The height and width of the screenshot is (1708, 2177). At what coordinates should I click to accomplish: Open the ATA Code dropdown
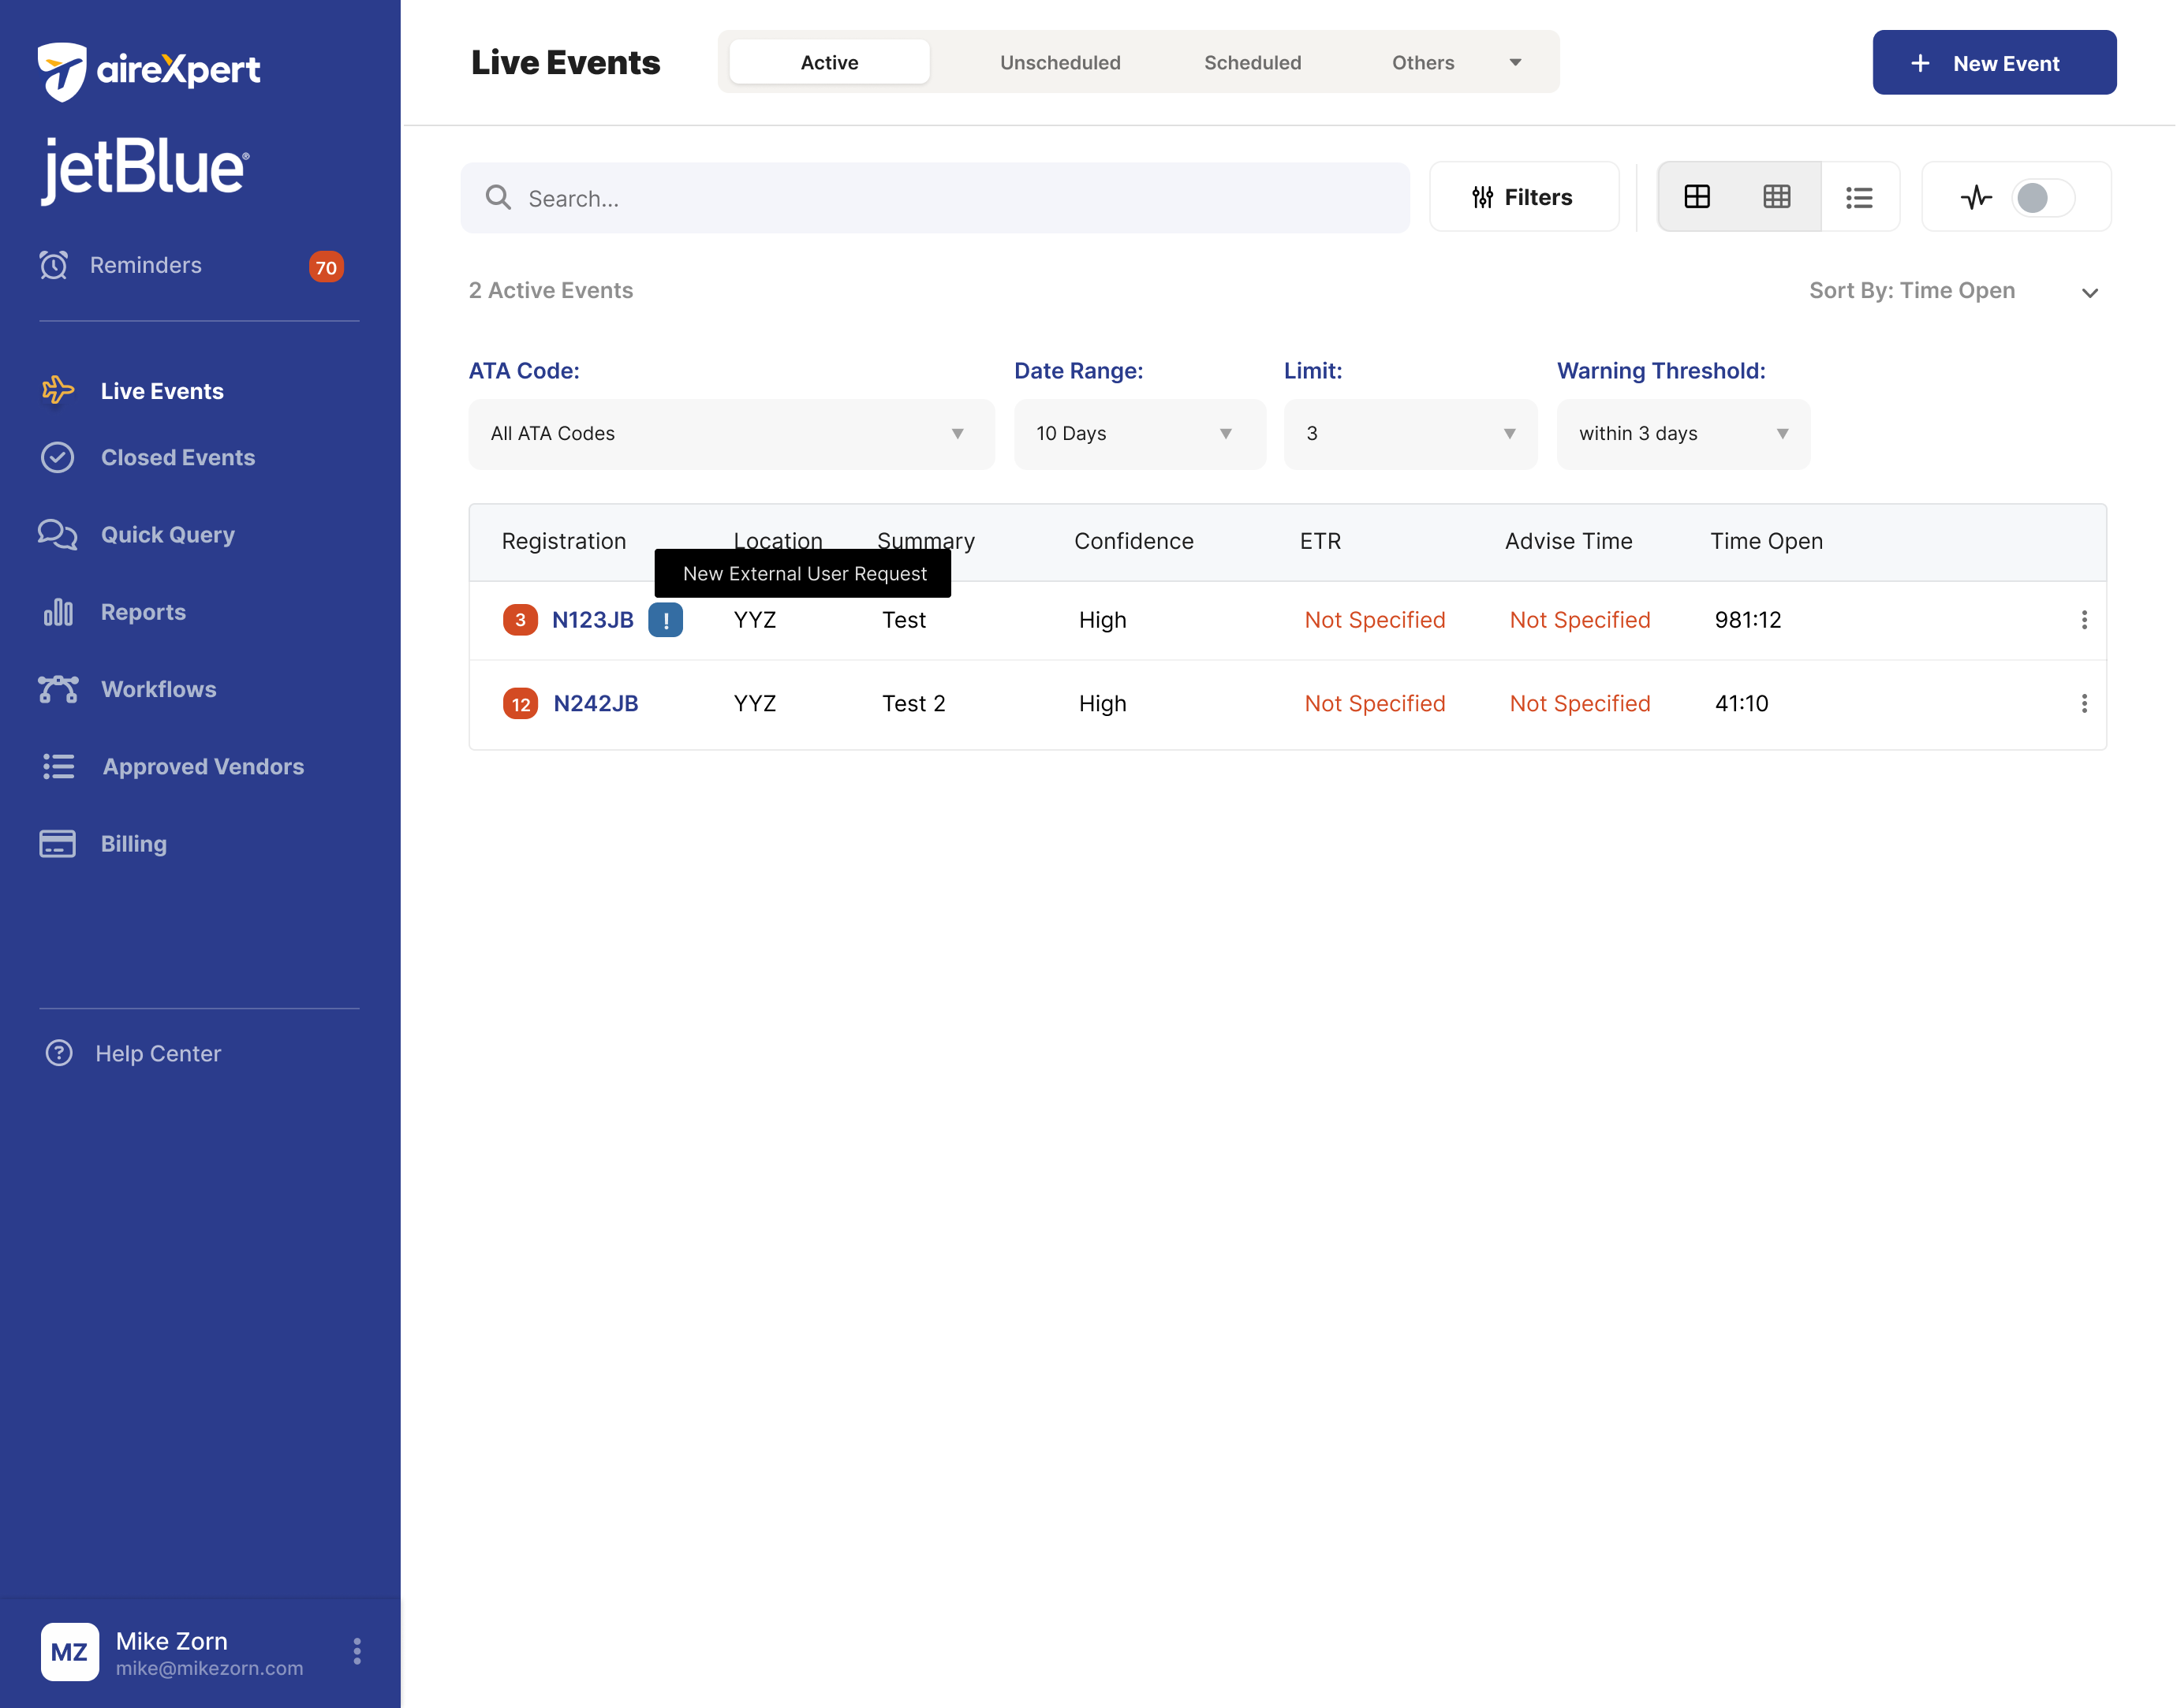(731, 434)
